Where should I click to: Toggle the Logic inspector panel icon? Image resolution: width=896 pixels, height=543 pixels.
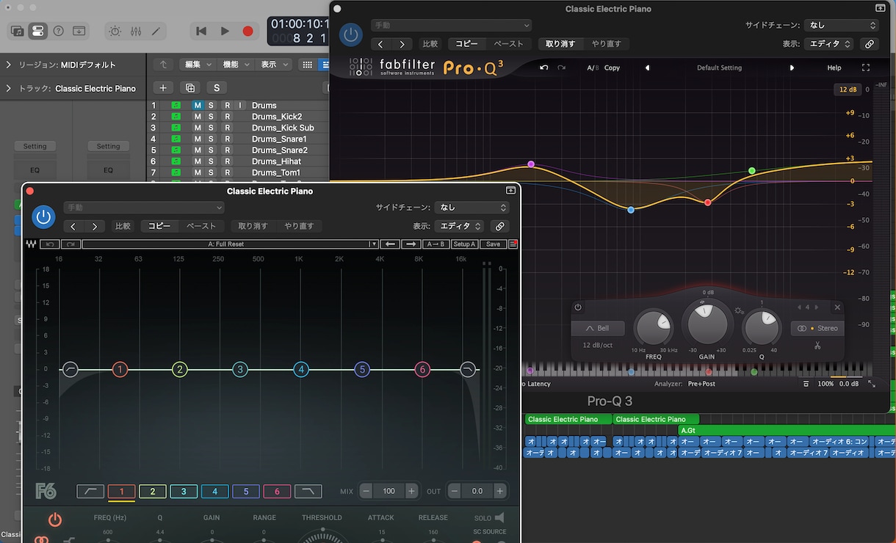pyautogui.click(x=37, y=31)
